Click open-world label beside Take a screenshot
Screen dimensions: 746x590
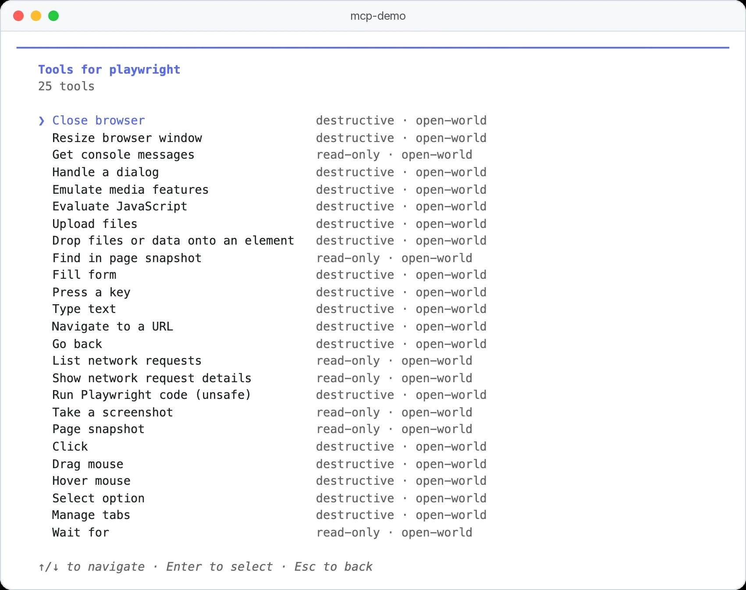[437, 412]
